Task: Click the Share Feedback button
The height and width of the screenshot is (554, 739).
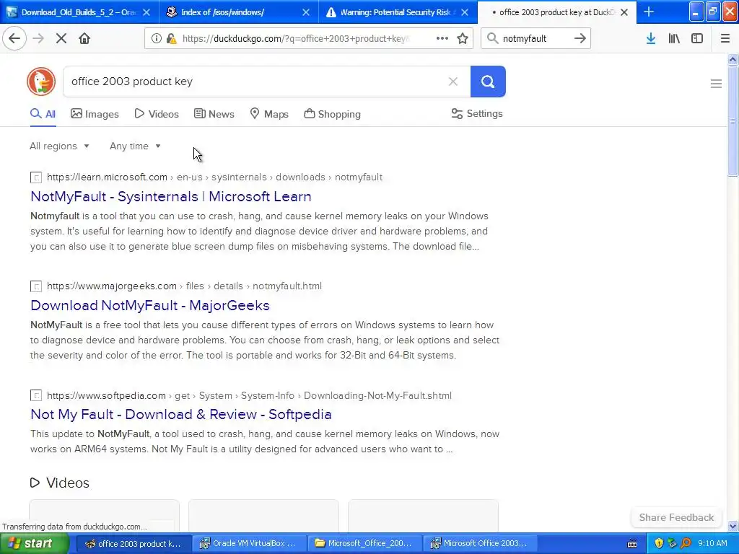Action: (676, 517)
